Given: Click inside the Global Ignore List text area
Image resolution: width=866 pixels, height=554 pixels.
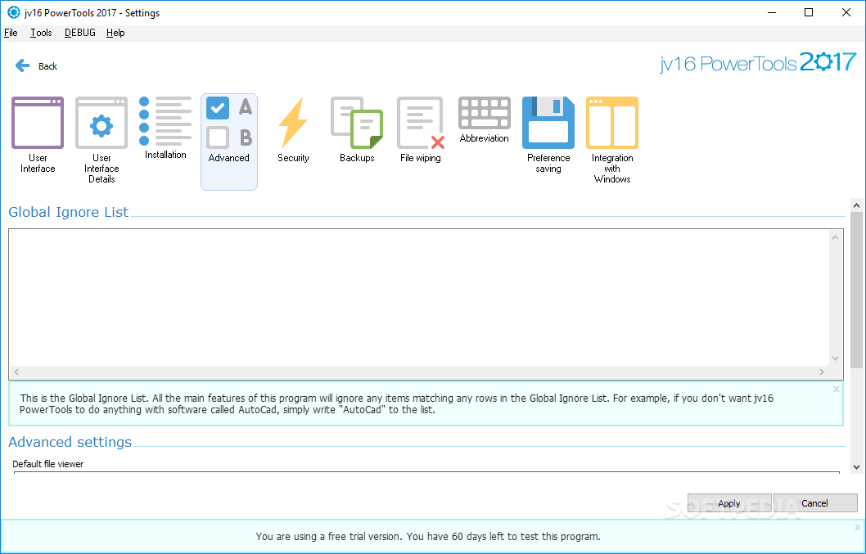Looking at the screenshot, I should pos(418,297).
